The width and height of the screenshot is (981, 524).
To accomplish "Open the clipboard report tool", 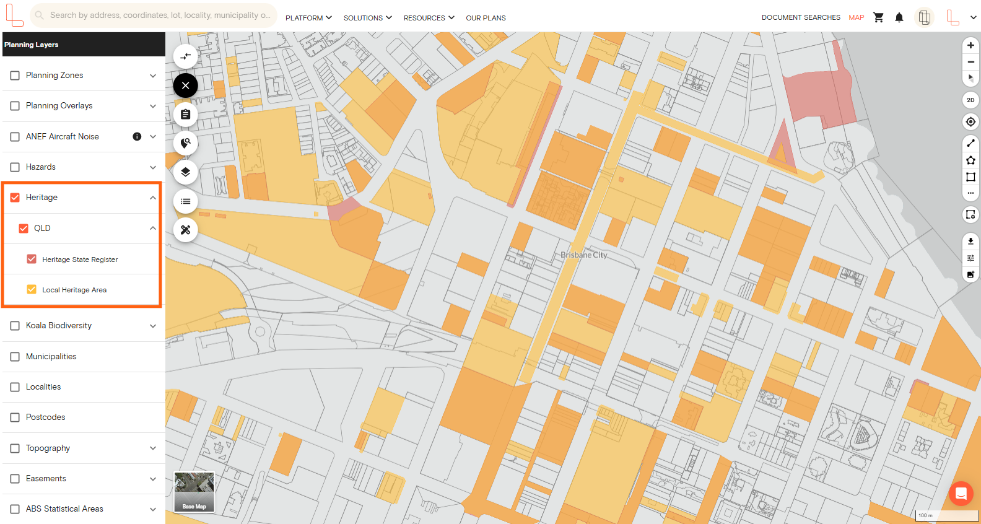I will click(185, 115).
